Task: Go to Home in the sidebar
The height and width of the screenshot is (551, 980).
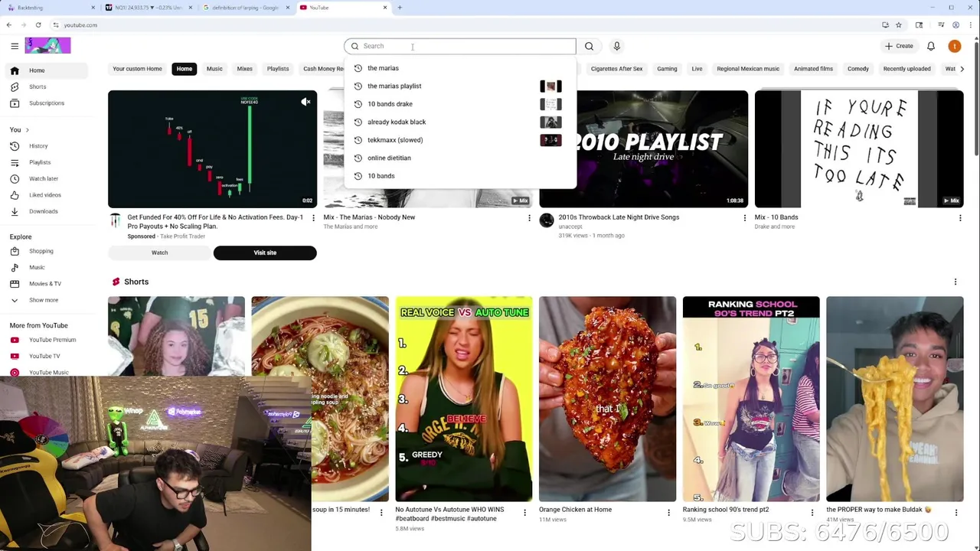Action: pyautogui.click(x=46, y=70)
